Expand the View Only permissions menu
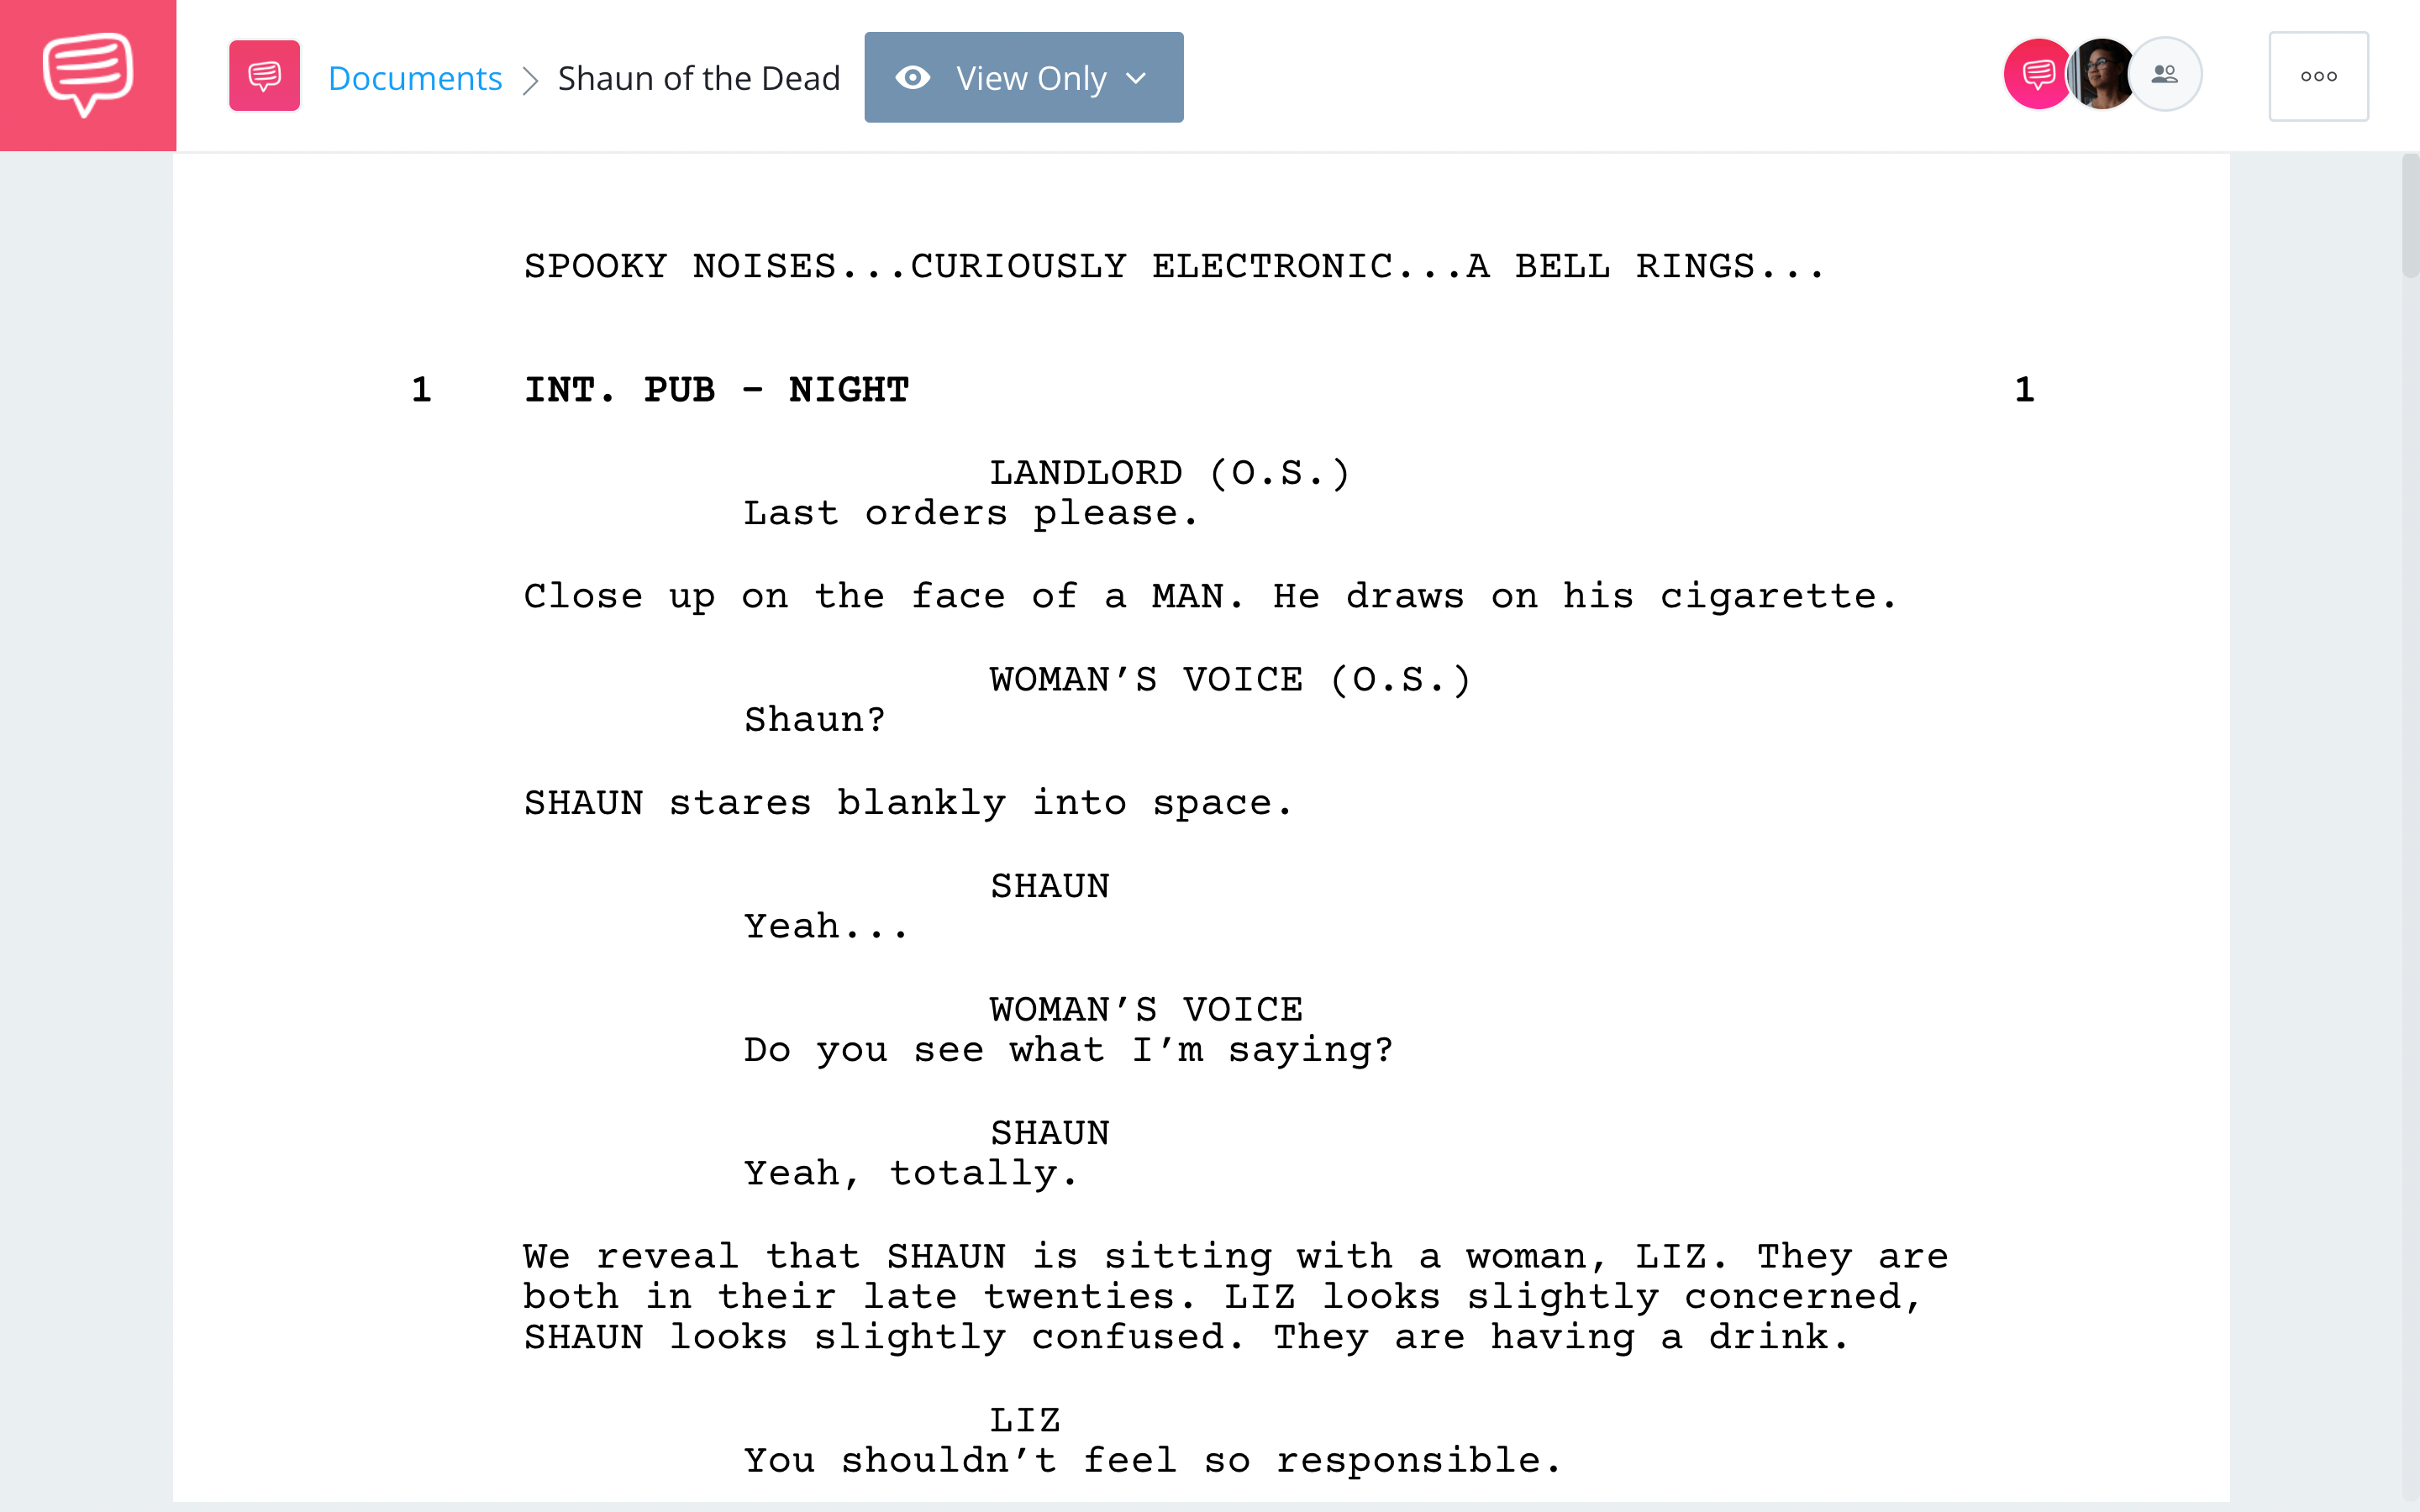This screenshot has width=2420, height=1512. click(x=1136, y=76)
